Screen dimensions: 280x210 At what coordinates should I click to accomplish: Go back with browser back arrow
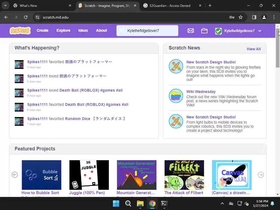coord(6,17)
